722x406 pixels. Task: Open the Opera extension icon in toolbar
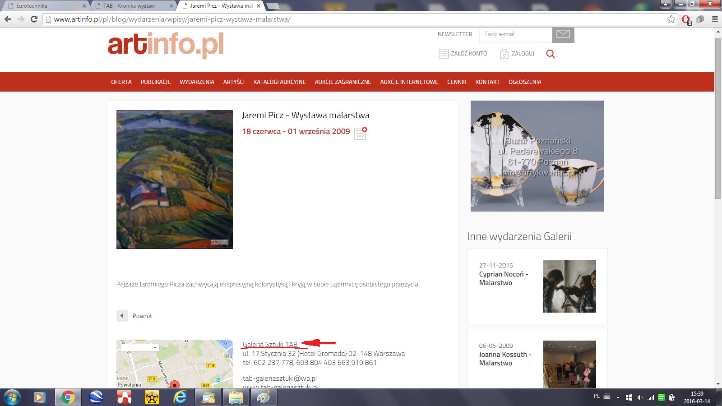point(686,19)
